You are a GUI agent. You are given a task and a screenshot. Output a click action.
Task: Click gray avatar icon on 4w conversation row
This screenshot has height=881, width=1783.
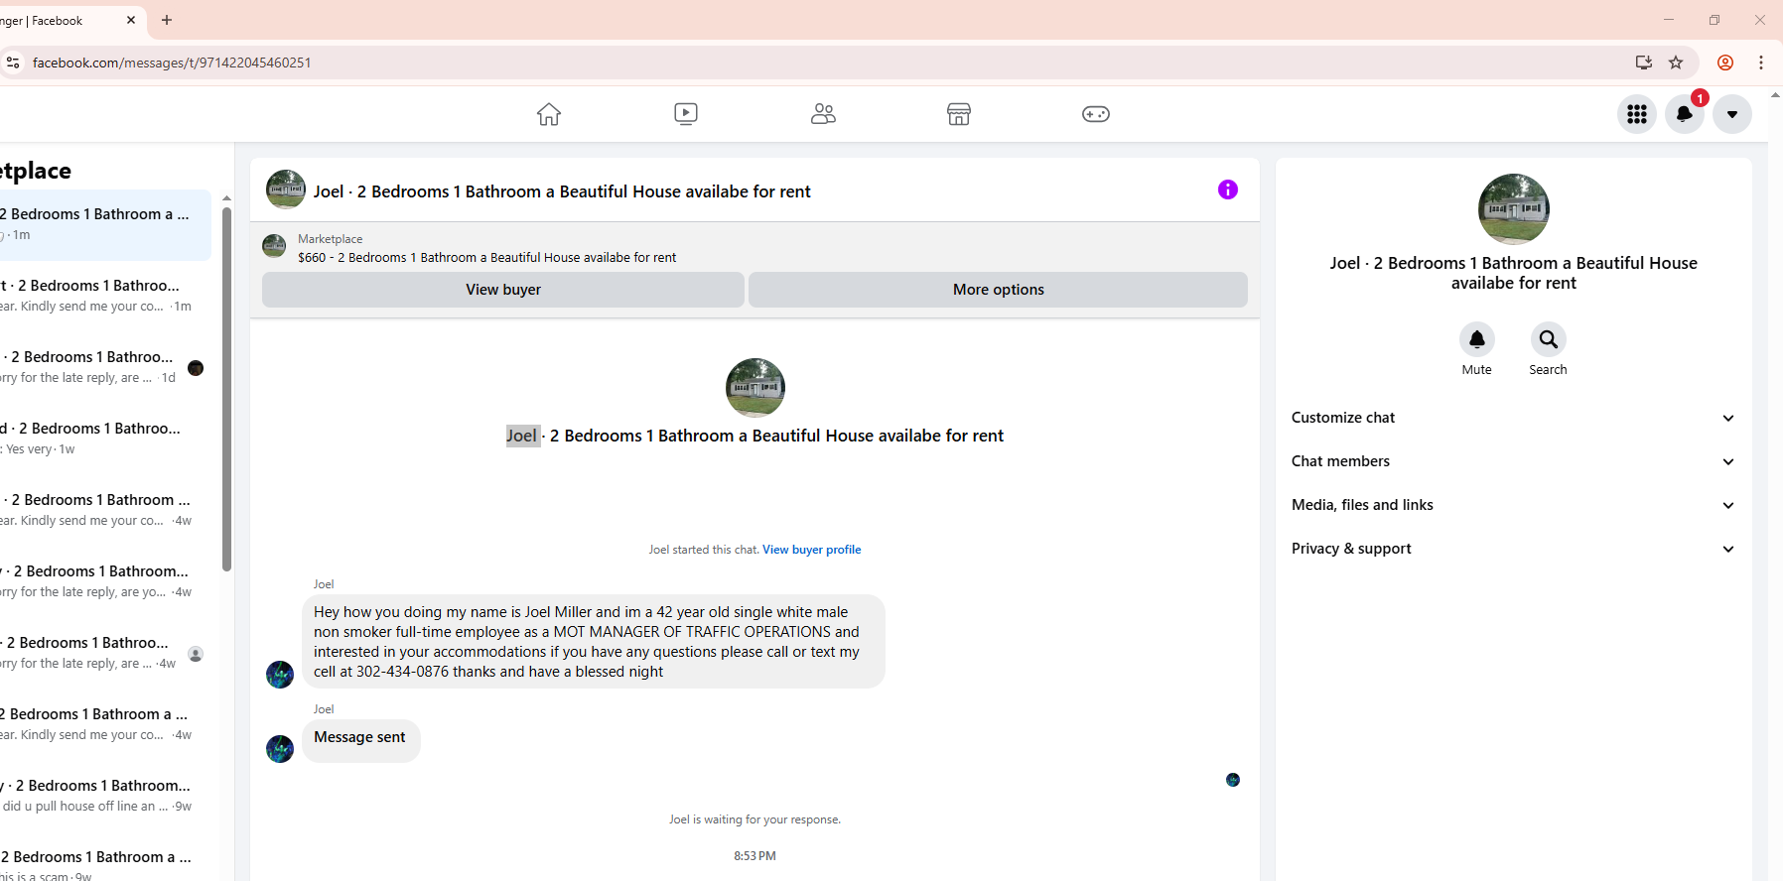point(196,654)
